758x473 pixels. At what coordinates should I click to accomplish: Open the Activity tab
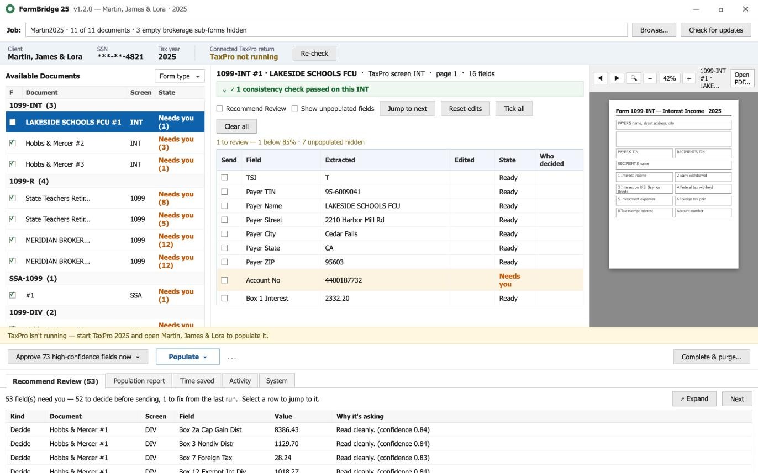coord(240,381)
